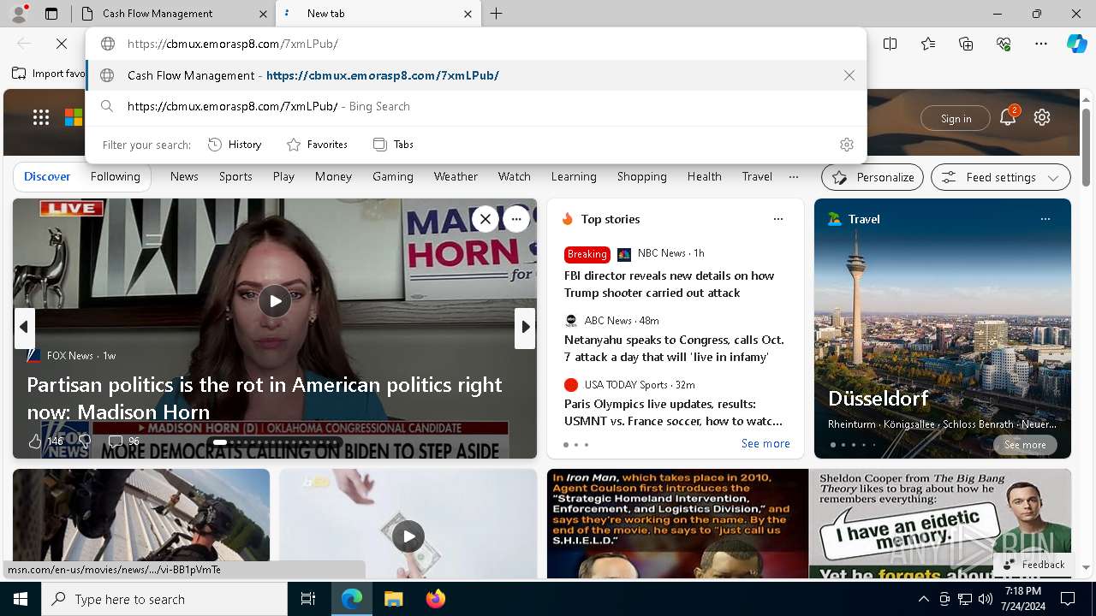Open comments on Madison Horn story
The width and height of the screenshot is (1096, 616).
point(123,441)
